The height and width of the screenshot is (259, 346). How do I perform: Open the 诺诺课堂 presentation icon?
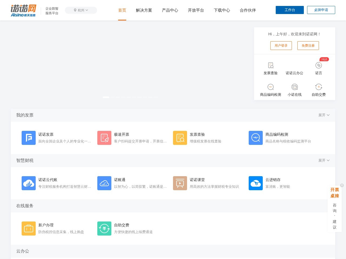pos(180,183)
